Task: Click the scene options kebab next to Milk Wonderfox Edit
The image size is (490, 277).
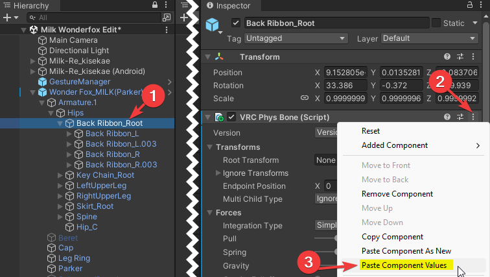Action: (x=167, y=30)
